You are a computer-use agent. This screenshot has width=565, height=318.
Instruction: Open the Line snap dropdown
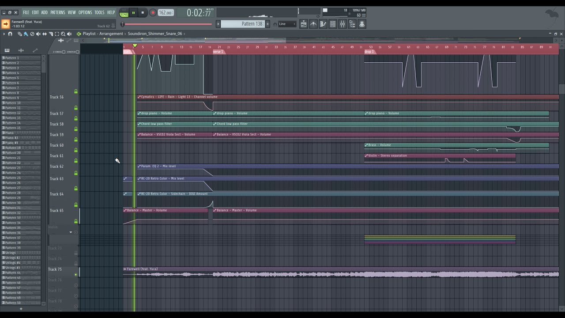(x=287, y=24)
